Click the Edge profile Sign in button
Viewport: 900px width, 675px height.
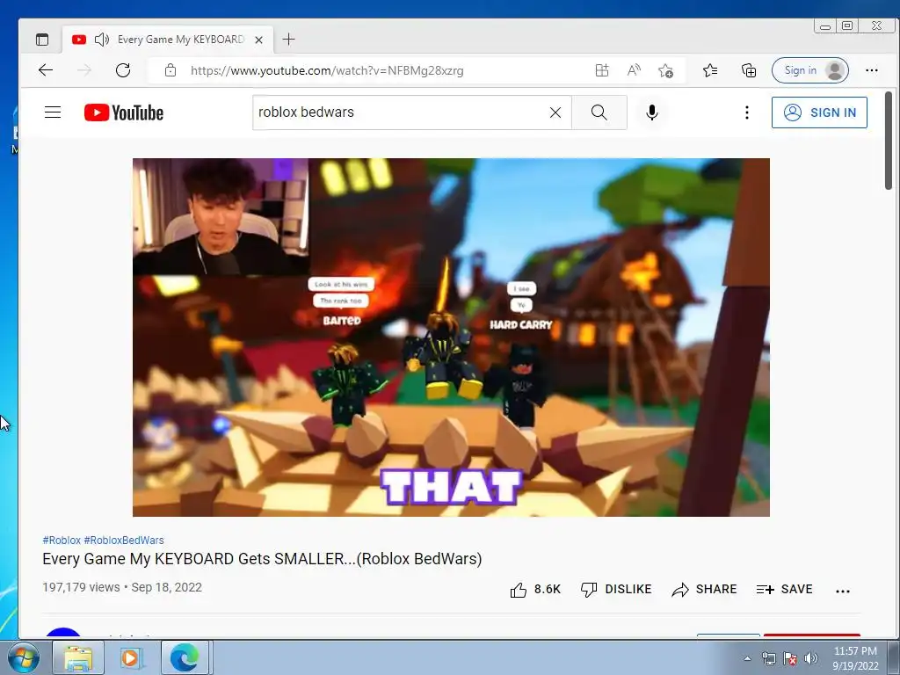point(809,70)
